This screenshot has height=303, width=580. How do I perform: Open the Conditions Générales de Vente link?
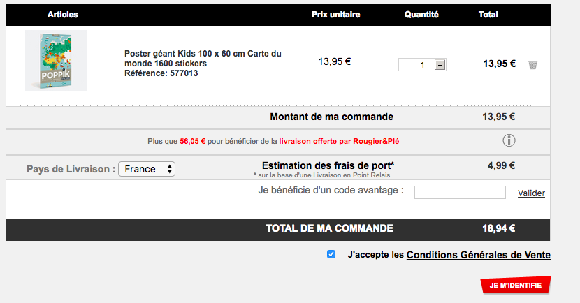click(478, 255)
